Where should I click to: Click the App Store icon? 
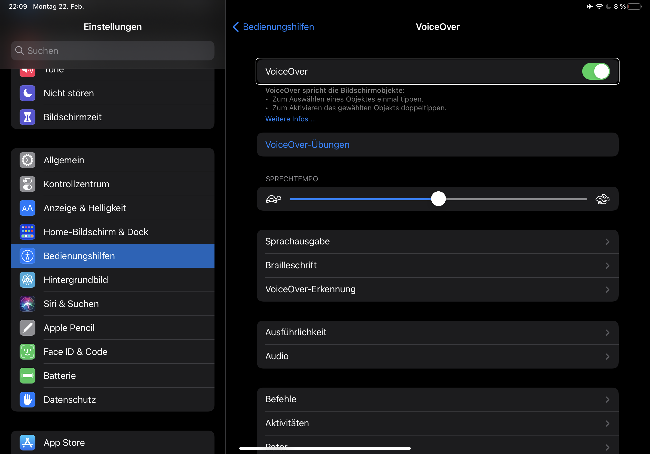click(x=27, y=442)
